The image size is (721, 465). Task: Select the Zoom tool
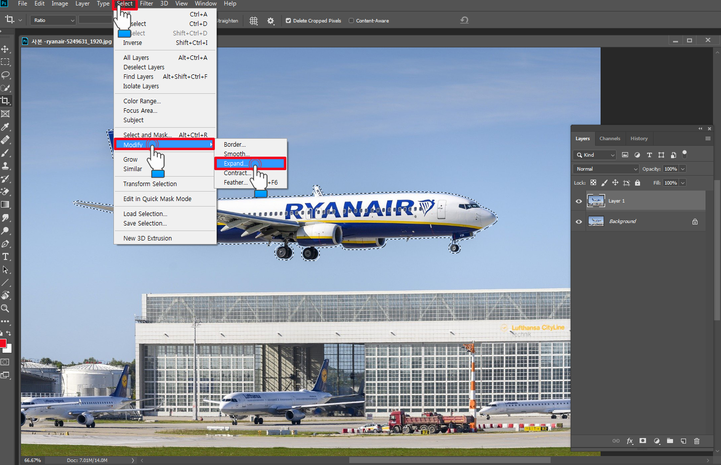tap(5, 308)
